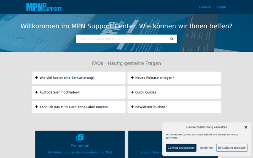Close the cookie consent dialog
The image size is (253, 158).
pos(245,127)
